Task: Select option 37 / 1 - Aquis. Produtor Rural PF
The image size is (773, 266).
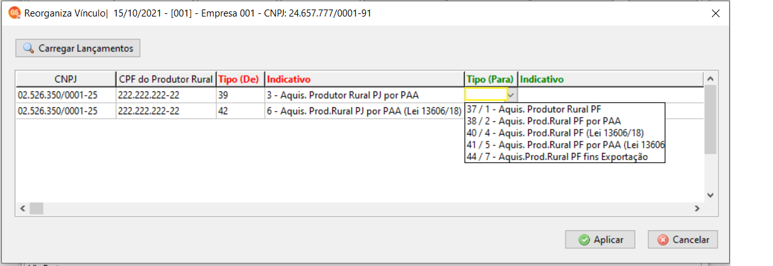Action: (564, 109)
